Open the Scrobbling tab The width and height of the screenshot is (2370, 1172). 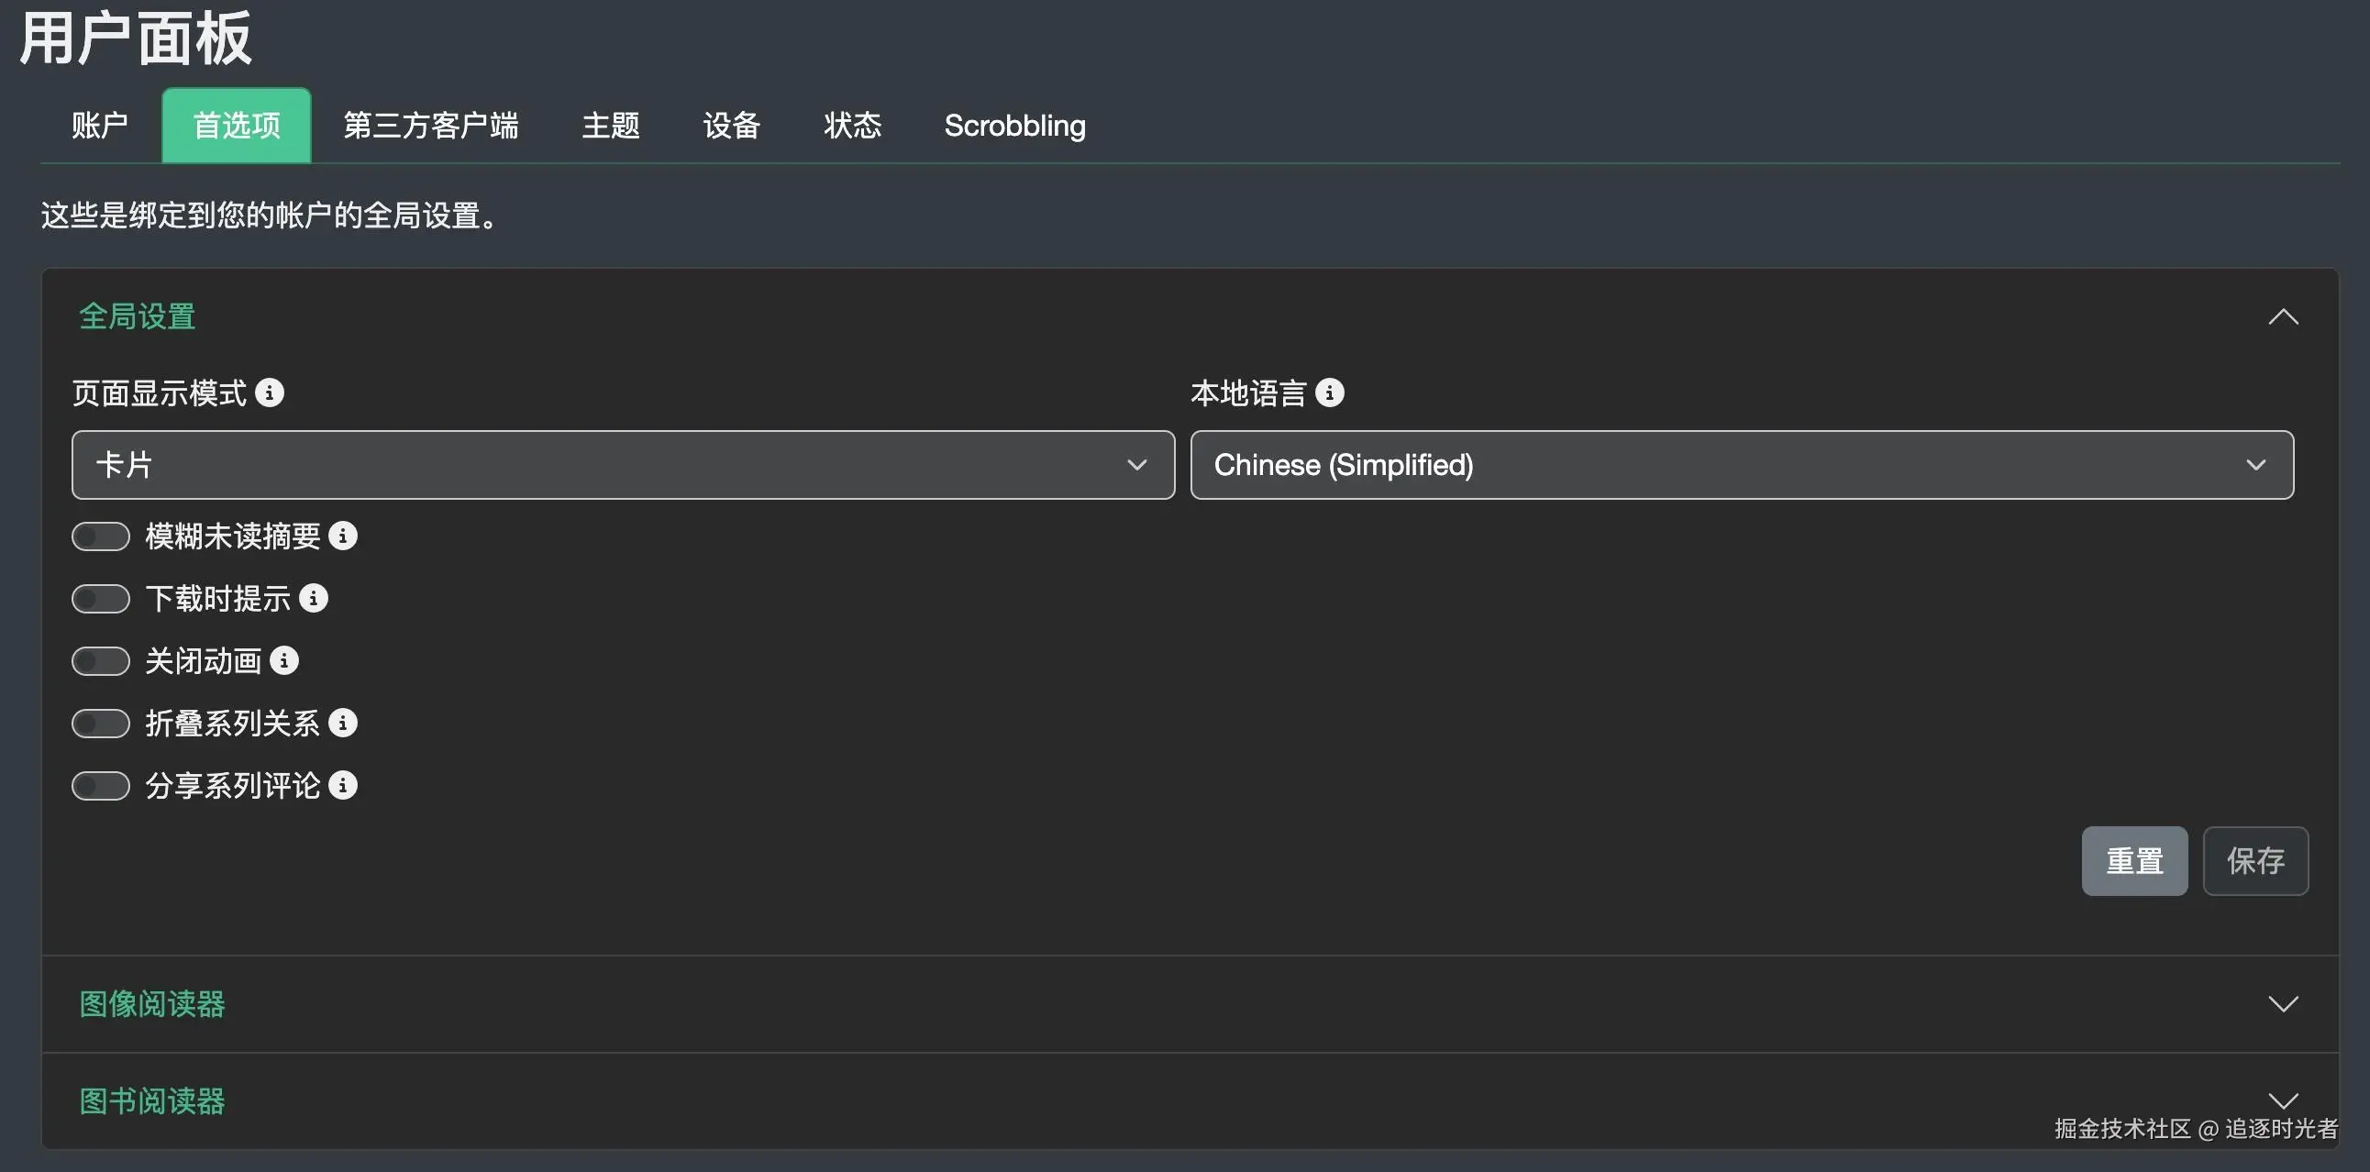point(1013,126)
